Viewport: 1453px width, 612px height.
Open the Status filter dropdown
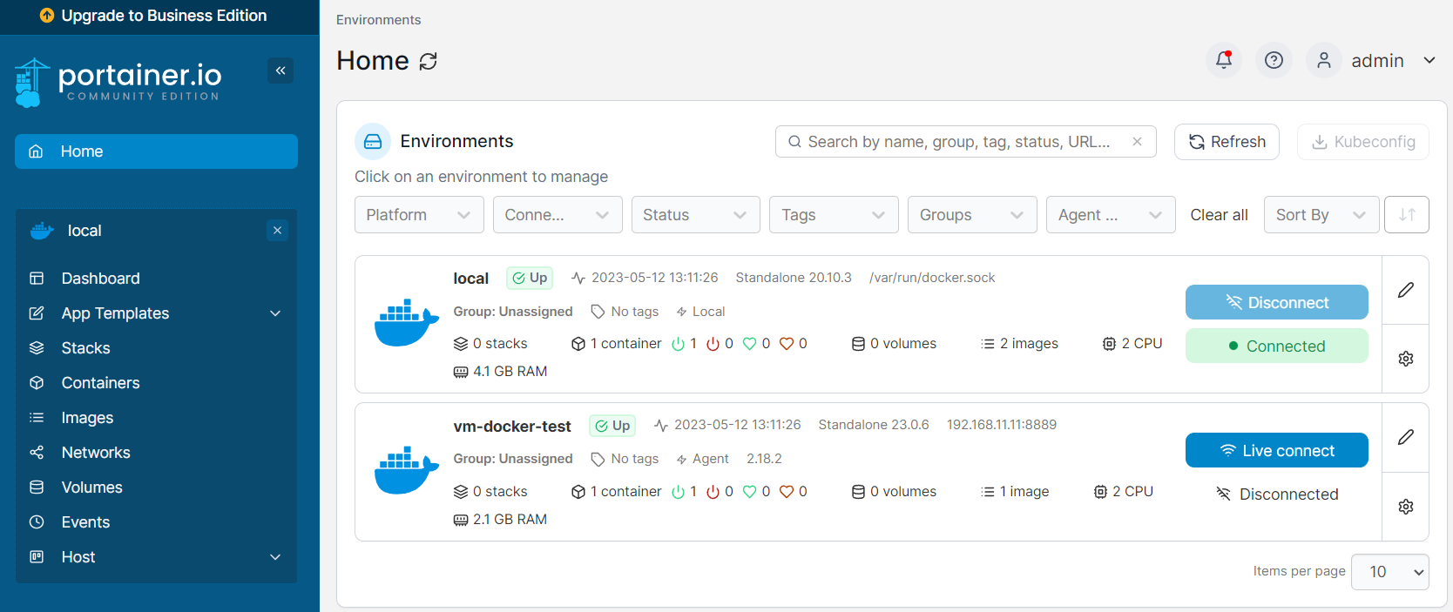[x=695, y=215]
